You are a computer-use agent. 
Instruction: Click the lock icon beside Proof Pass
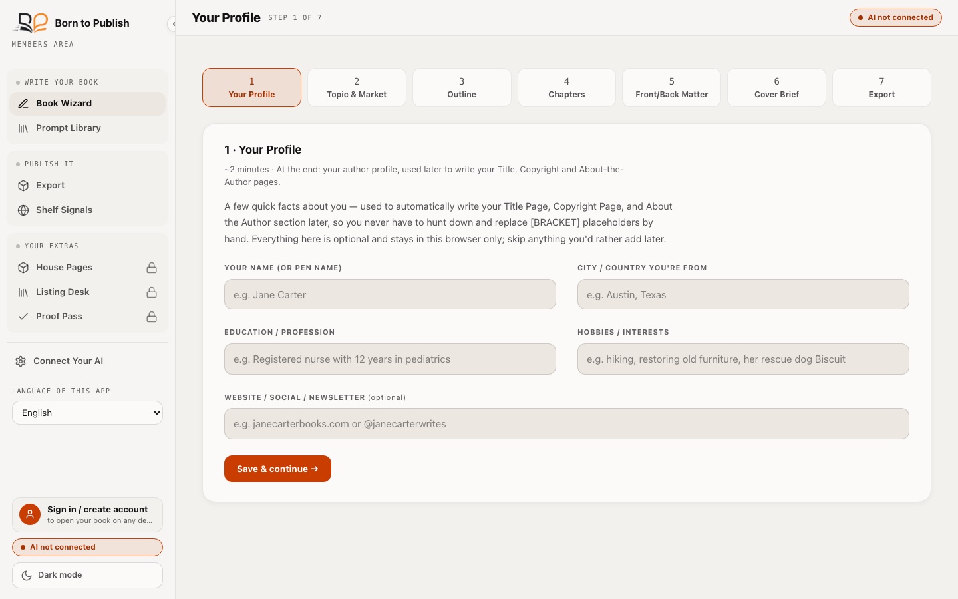(x=152, y=317)
